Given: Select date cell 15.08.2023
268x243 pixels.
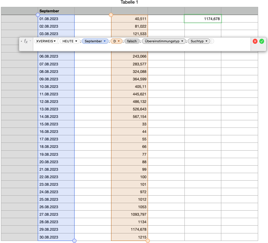Looking at the screenshot, I should pyautogui.click(x=56, y=124).
